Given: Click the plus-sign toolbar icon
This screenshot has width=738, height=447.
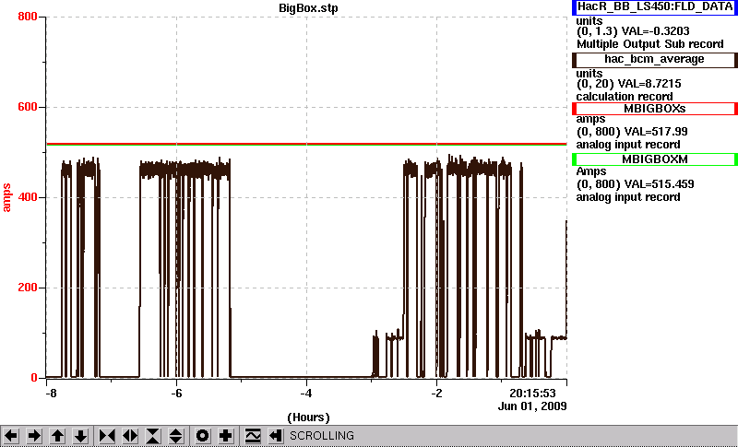Looking at the screenshot, I should coord(225,436).
